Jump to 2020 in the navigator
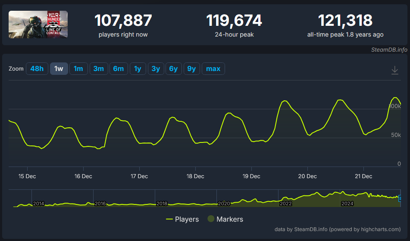 [x=224, y=204]
